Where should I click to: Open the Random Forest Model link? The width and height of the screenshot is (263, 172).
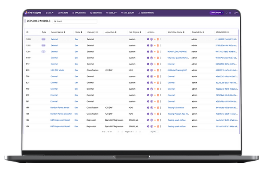click(60, 108)
